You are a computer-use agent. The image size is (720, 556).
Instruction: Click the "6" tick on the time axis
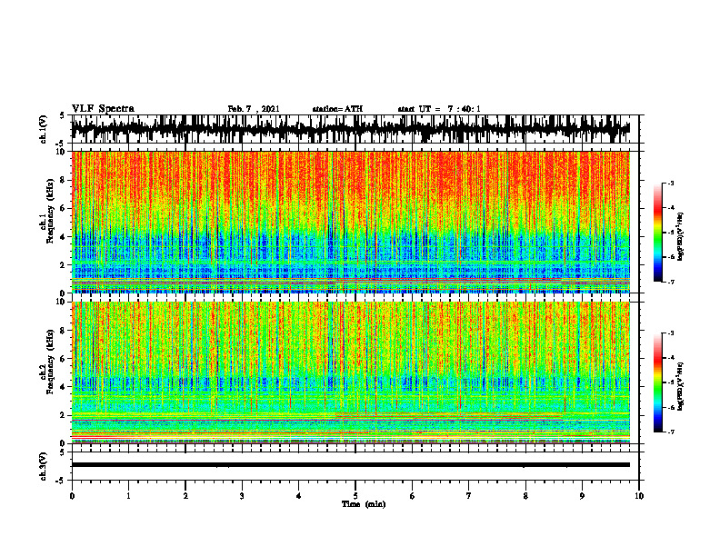click(413, 496)
